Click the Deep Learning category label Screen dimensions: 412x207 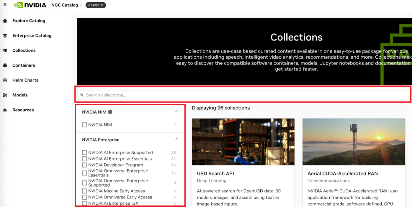point(212,181)
